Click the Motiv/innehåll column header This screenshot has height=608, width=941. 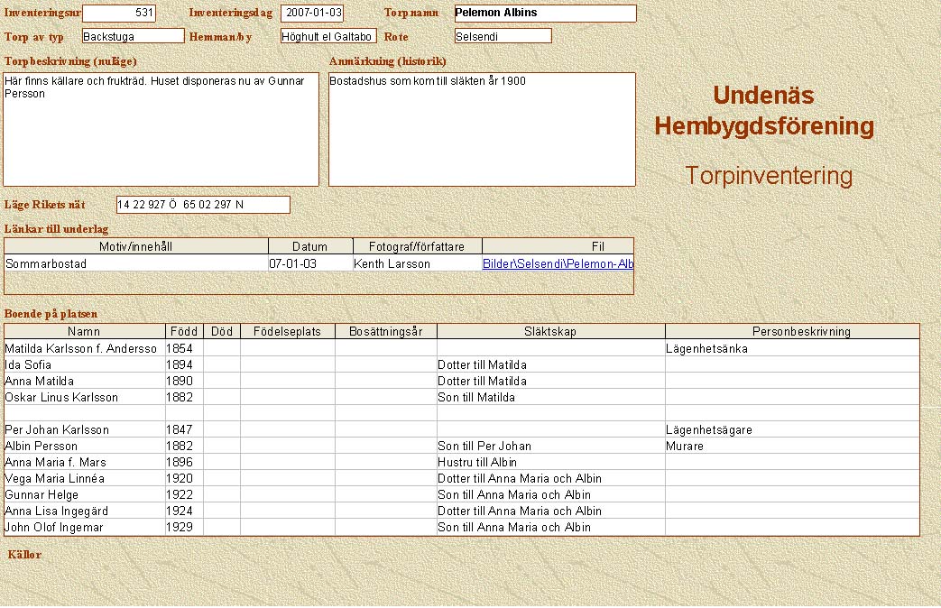tap(136, 246)
